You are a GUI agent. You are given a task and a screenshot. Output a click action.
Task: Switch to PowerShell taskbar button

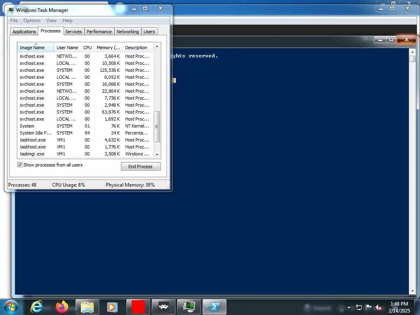pyautogui.click(x=214, y=307)
